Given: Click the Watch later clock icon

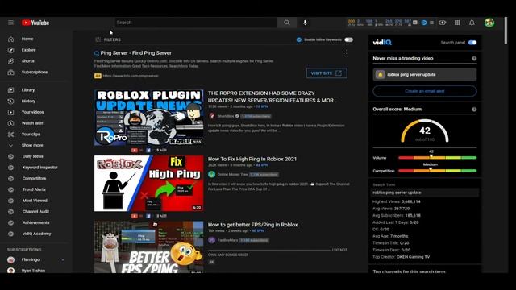Looking at the screenshot, I should [10, 123].
